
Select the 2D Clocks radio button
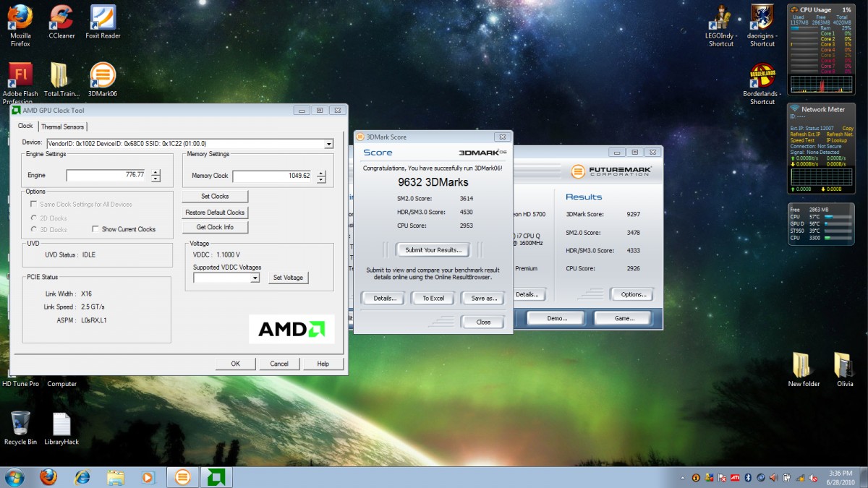(x=49, y=218)
